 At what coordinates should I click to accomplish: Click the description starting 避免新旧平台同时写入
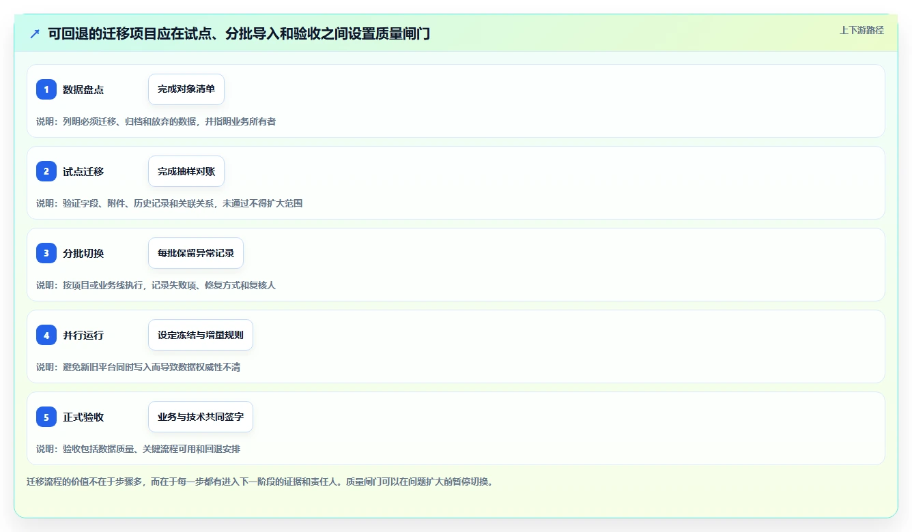point(139,367)
